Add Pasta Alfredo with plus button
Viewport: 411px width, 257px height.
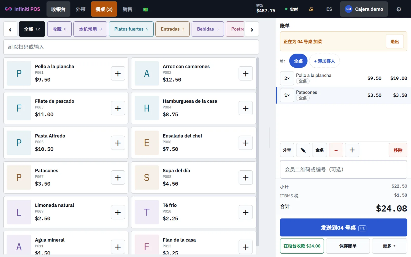118,143
